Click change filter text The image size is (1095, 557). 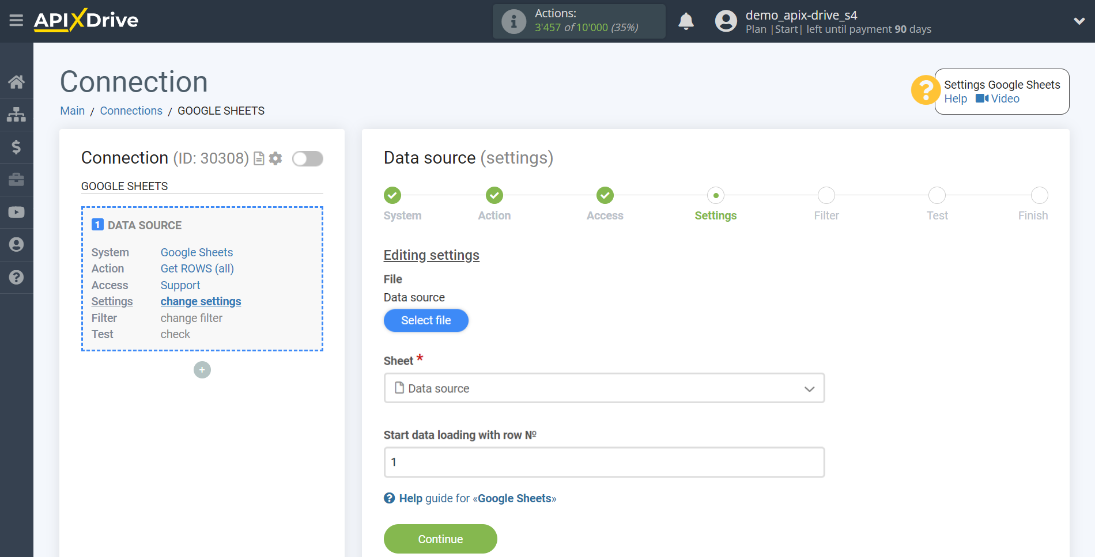click(x=191, y=318)
